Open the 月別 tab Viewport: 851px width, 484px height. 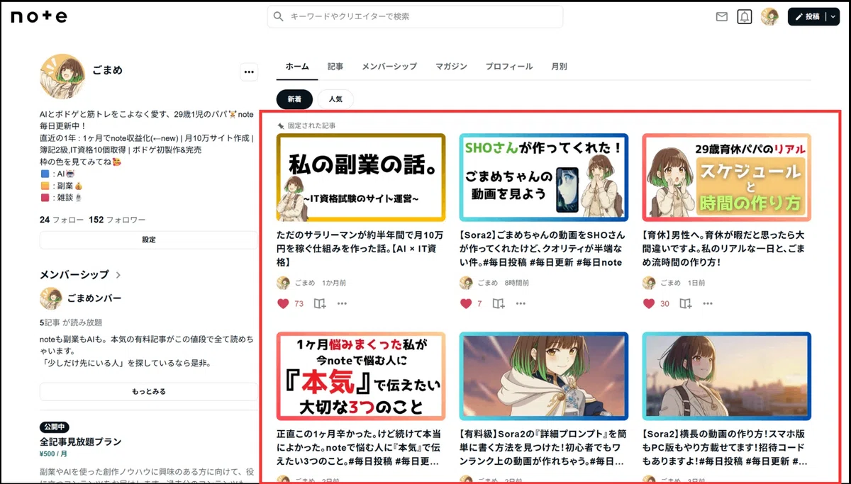pyautogui.click(x=559, y=67)
